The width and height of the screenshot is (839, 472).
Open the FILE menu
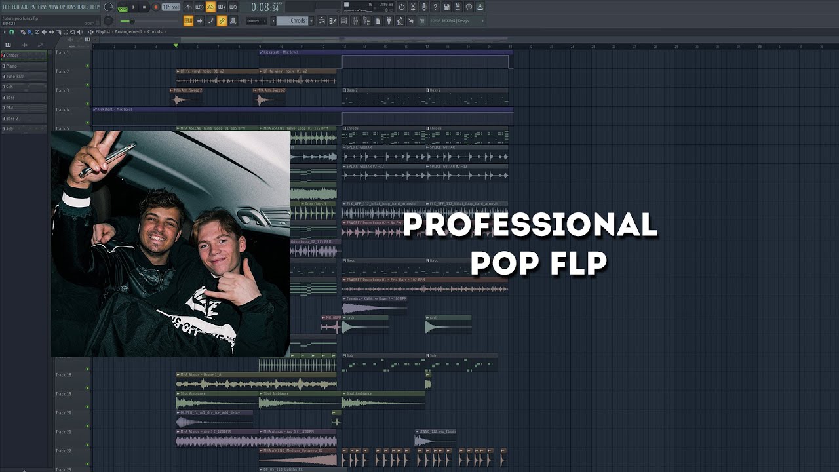[7, 7]
